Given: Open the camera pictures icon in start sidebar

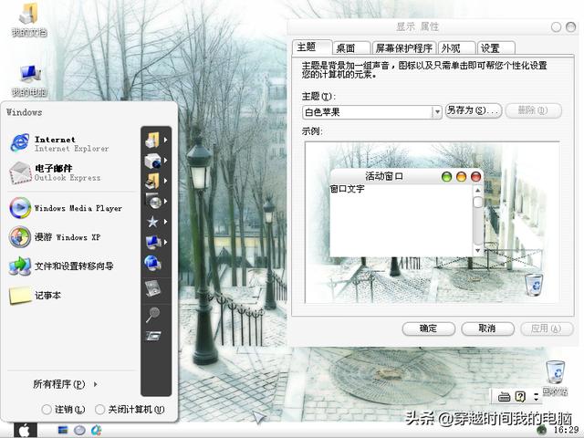Looking at the screenshot, I should pos(152,161).
